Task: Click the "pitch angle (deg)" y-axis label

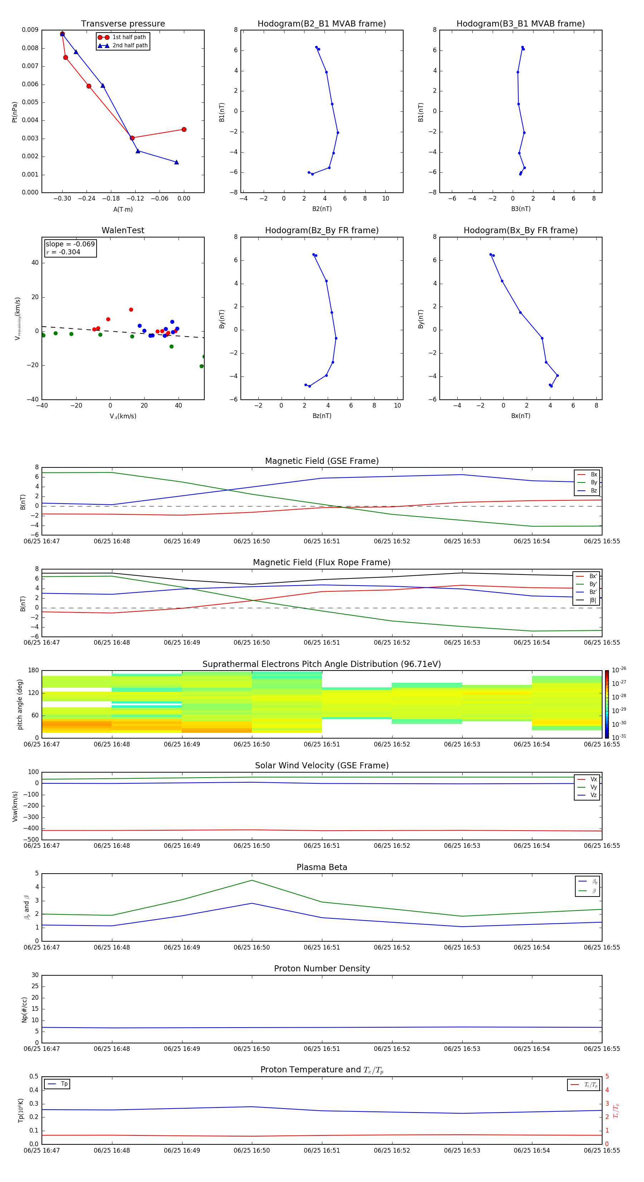Action: (x=20, y=704)
